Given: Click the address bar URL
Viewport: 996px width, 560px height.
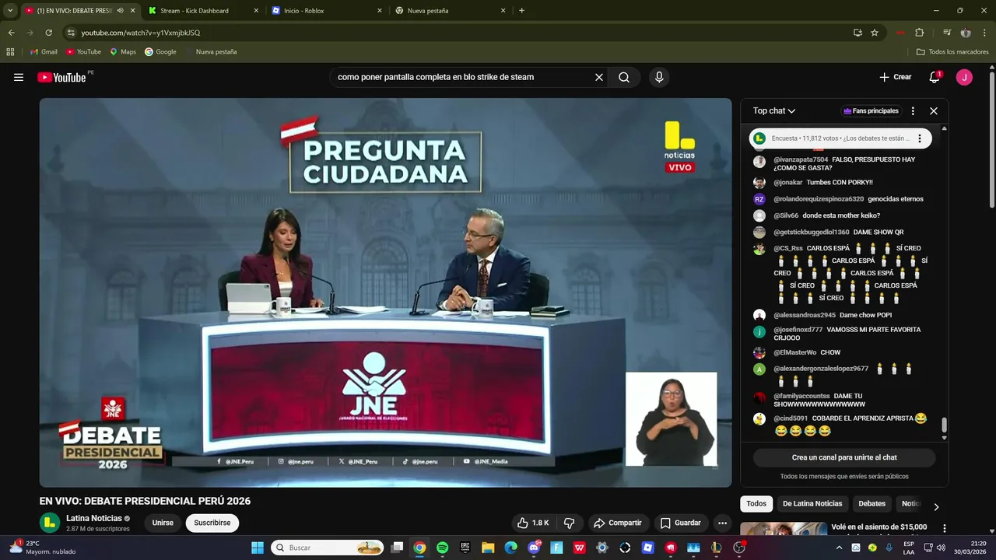Looking at the screenshot, I should tap(141, 33).
